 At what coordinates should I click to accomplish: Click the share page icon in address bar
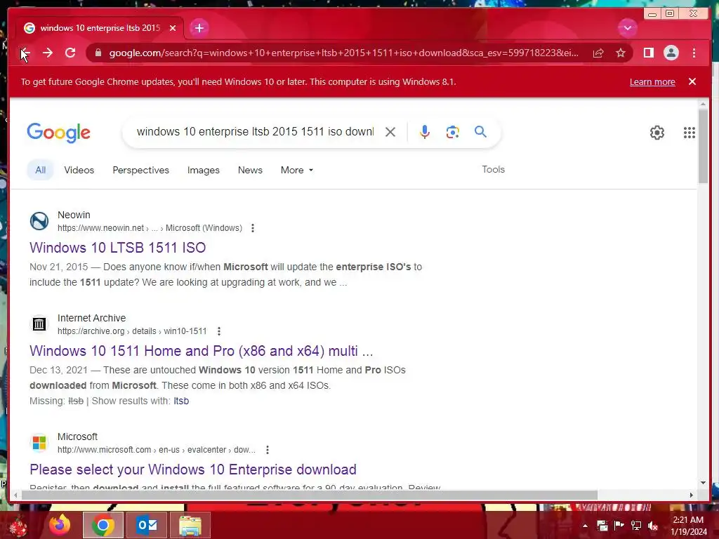[598, 53]
